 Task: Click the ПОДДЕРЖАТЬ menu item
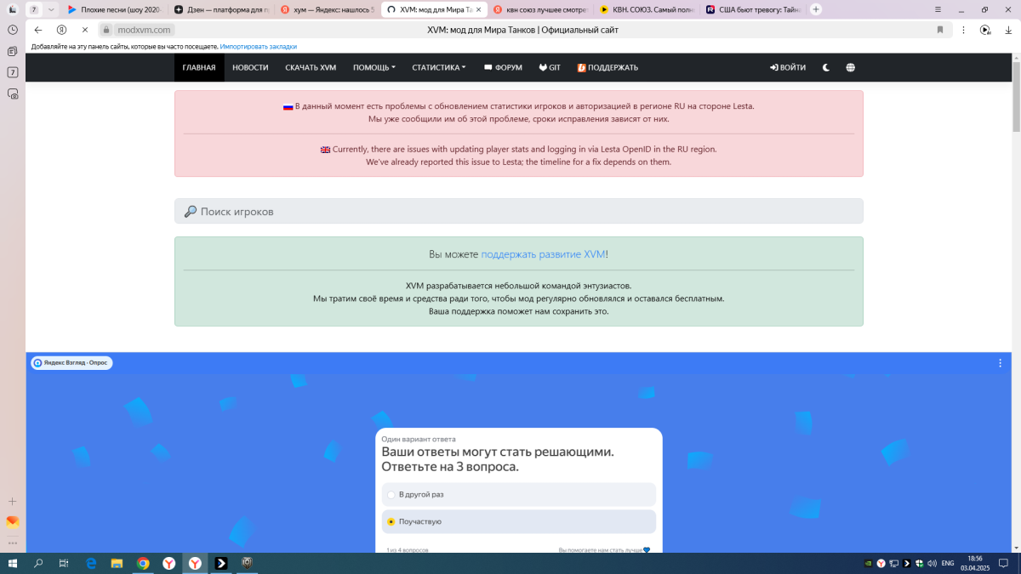point(607,67)
